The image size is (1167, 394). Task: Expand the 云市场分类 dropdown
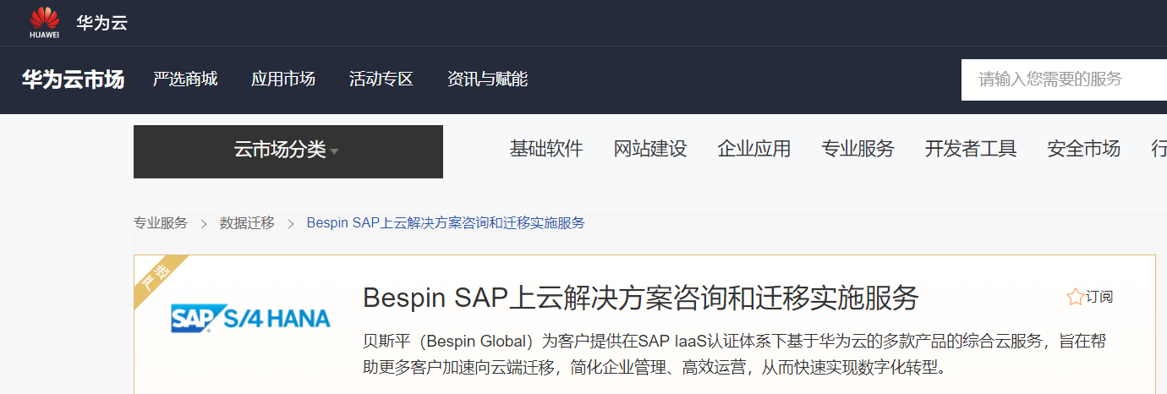tap(288, 151)
